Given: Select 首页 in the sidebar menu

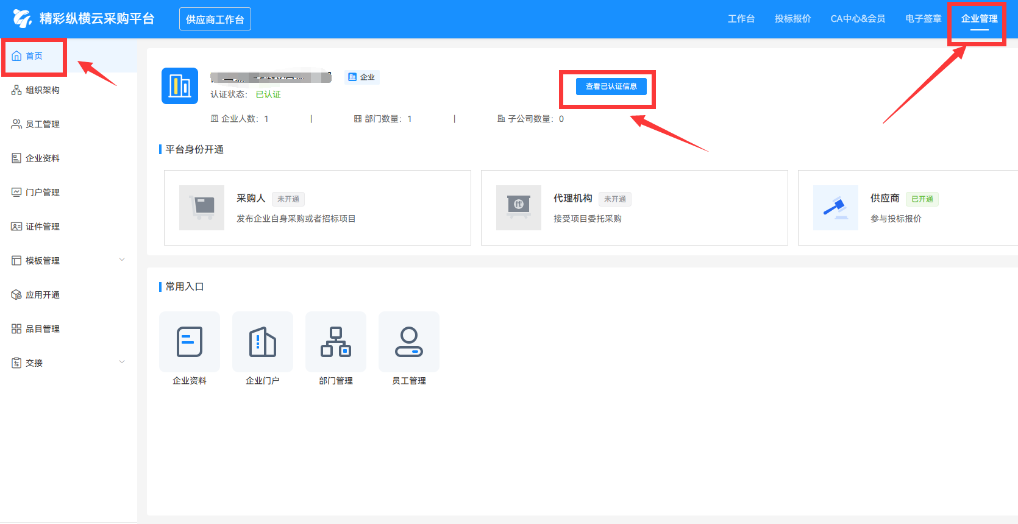Looking at the screenshot, I should [x=68, y=56].
